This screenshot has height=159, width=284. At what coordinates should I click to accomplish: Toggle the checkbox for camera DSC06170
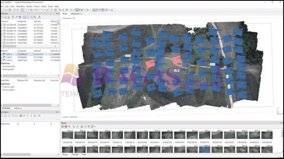tap(2, 31)
